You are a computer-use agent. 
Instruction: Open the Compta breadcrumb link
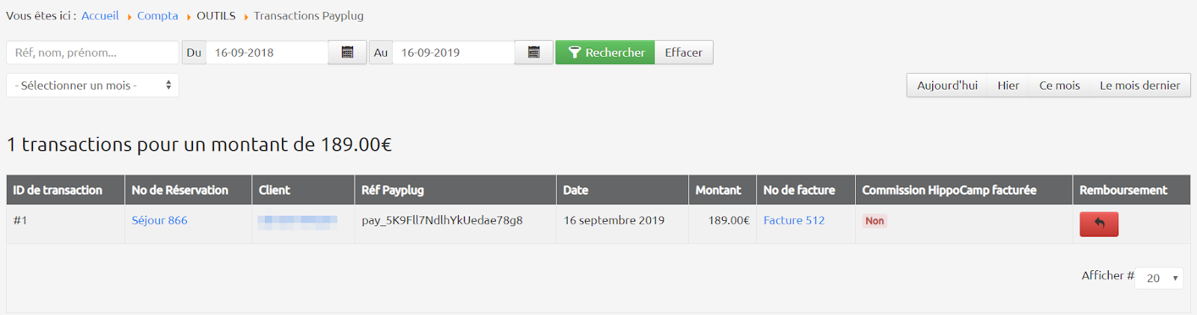[x=158, y=16]
